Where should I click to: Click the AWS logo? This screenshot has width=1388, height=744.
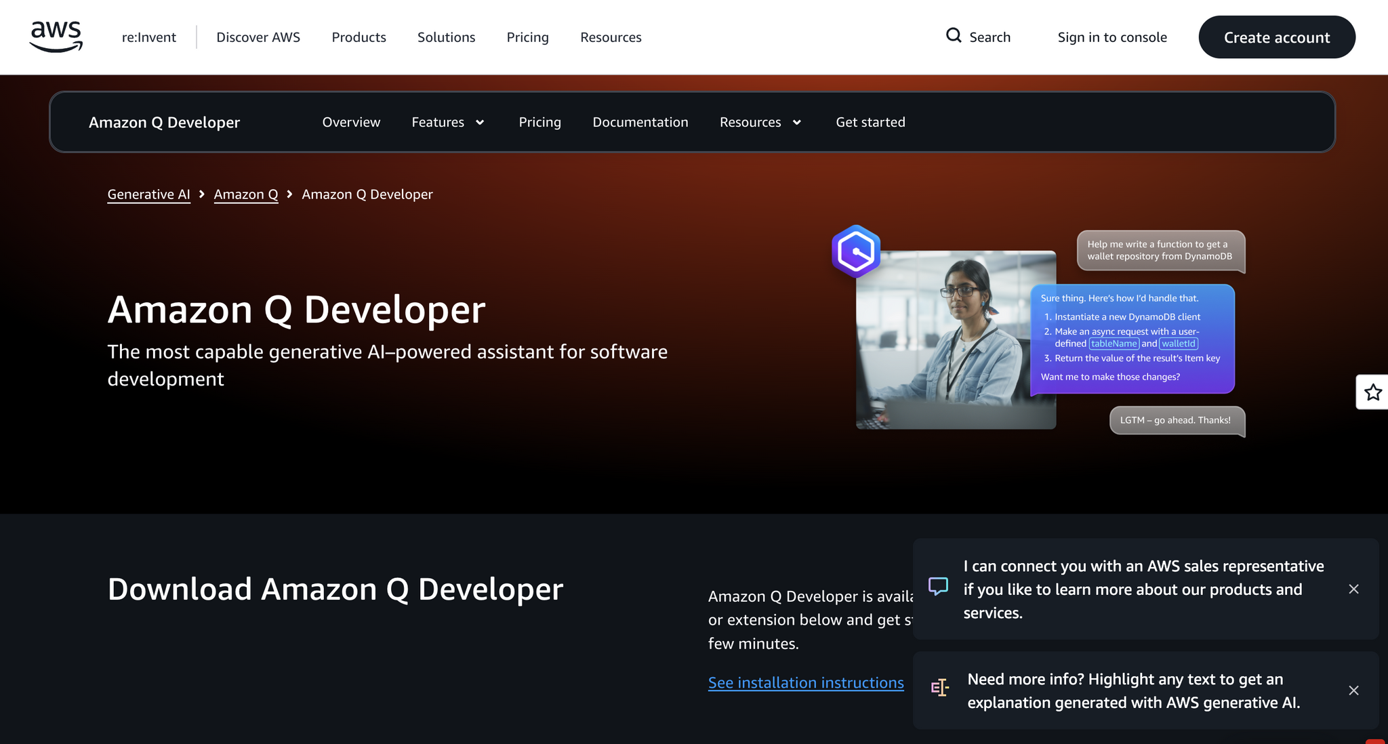click(x=56, y=37)
